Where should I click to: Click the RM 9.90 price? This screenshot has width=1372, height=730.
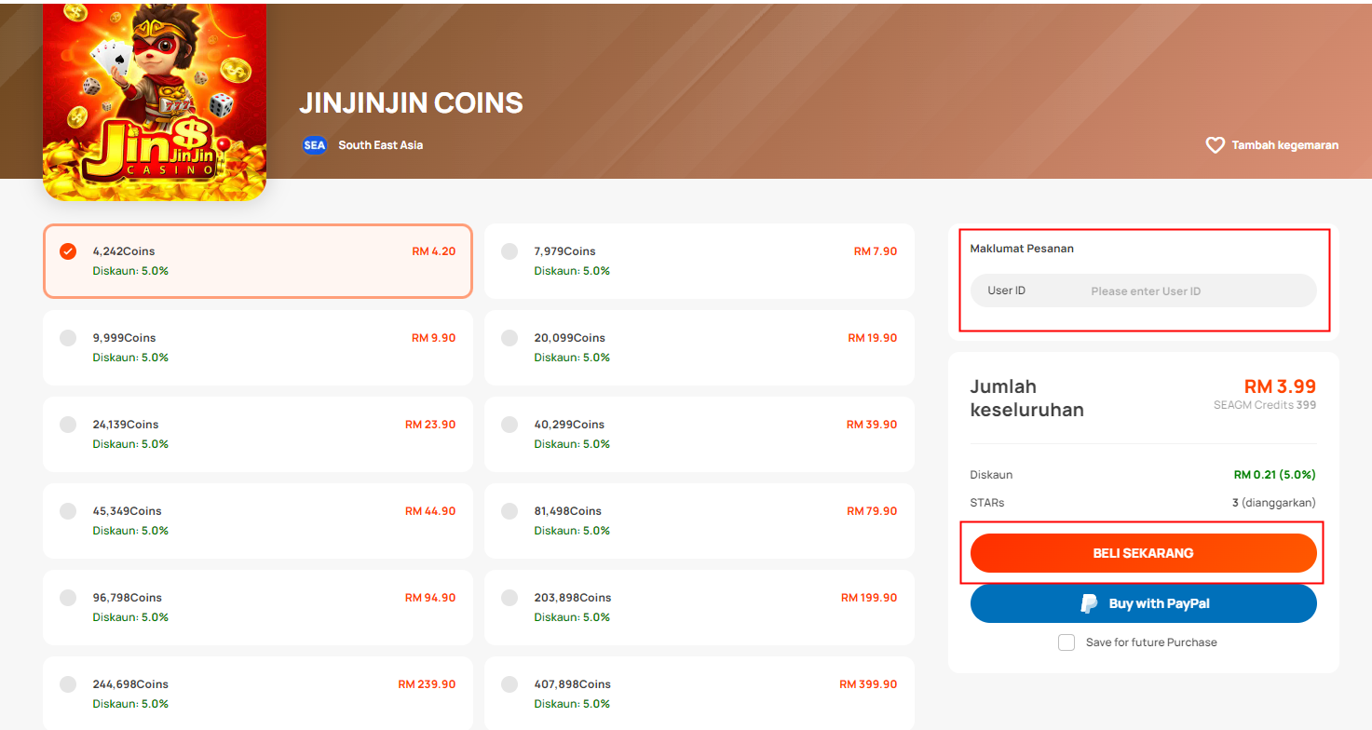(x=434, y=338)
